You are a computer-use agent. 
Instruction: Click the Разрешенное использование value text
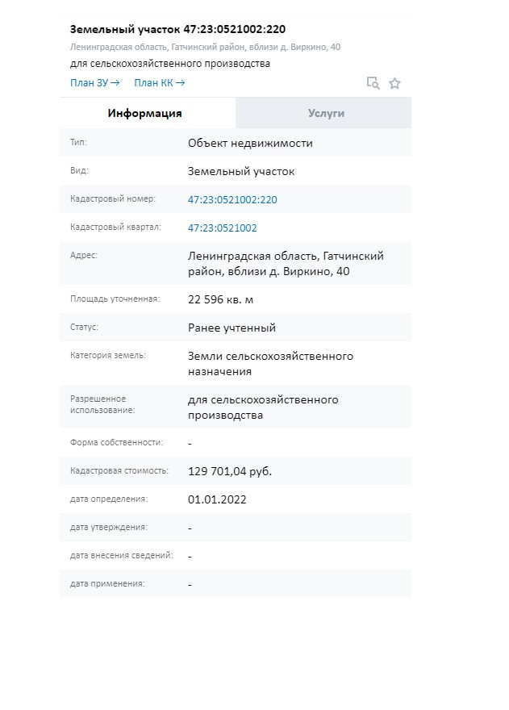pyautogui.click(x=263, y=407)
